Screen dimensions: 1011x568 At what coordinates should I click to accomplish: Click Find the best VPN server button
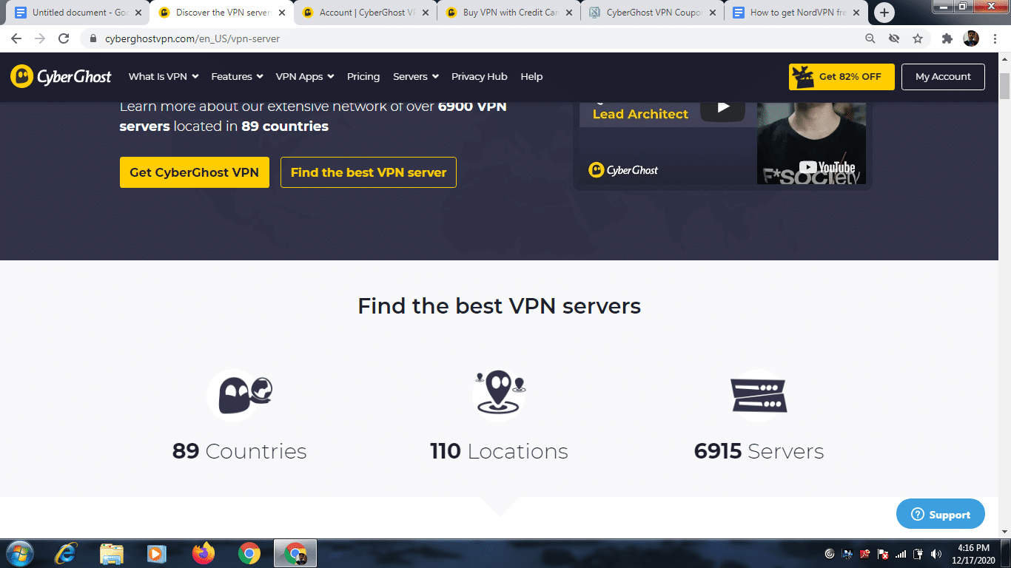369,172
